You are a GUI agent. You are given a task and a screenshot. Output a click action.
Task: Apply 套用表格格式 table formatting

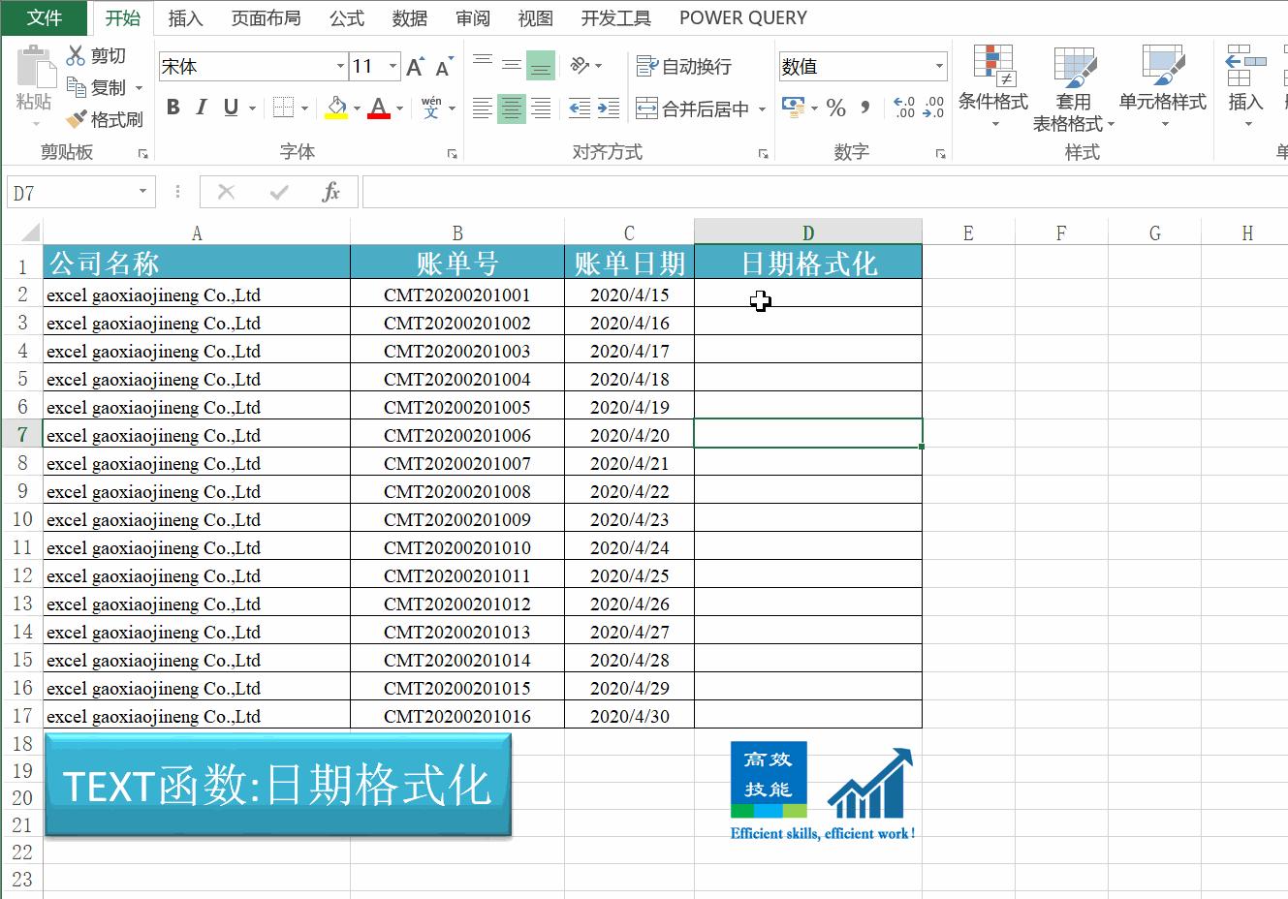(1075, 87)
